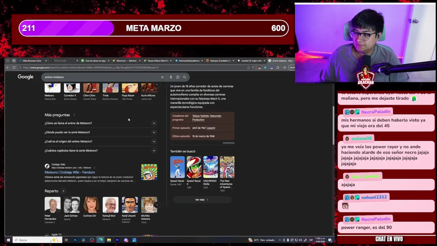Open the browser extensions puzzle icon

pos(278,68)
